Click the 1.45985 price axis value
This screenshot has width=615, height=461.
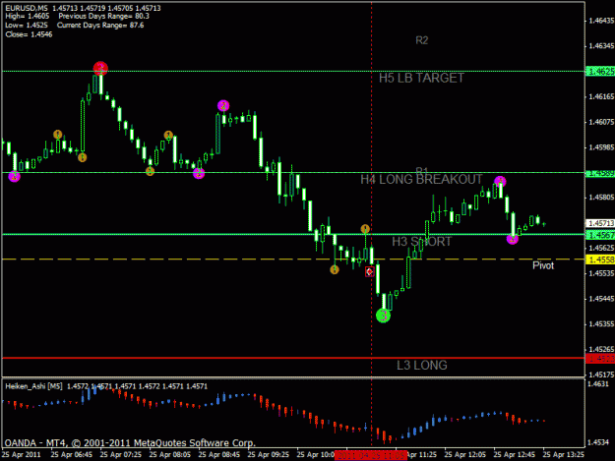(601, 147)
